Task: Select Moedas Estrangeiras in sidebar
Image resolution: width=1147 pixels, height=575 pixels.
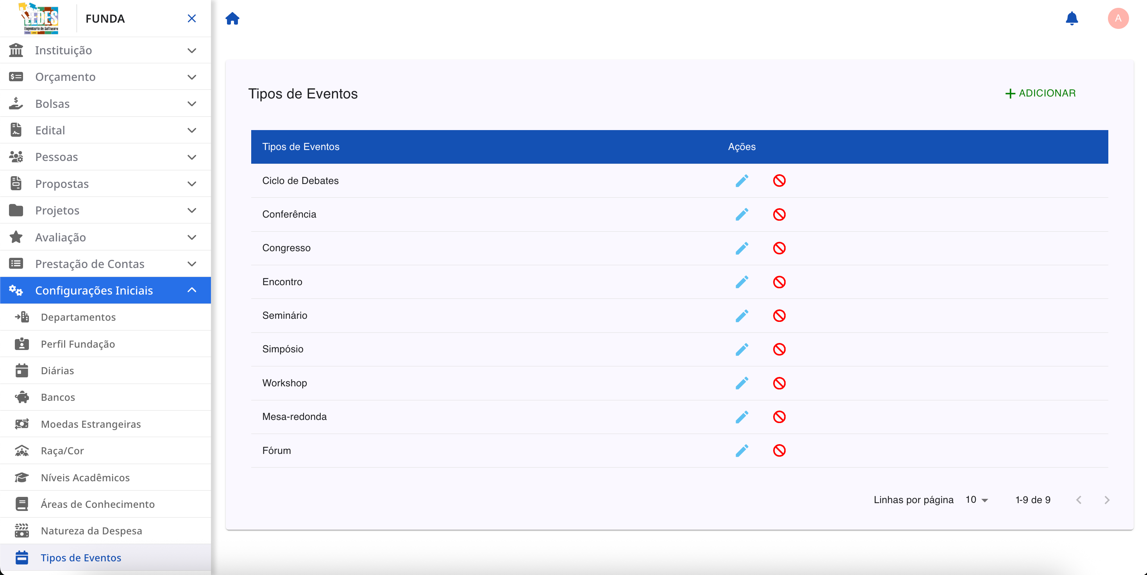Action: tap(91, 424)
